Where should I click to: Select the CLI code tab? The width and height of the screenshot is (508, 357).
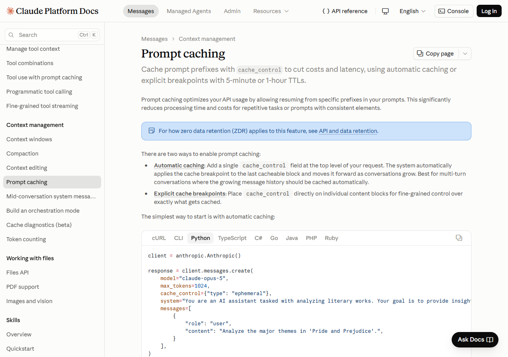[179, 238]
